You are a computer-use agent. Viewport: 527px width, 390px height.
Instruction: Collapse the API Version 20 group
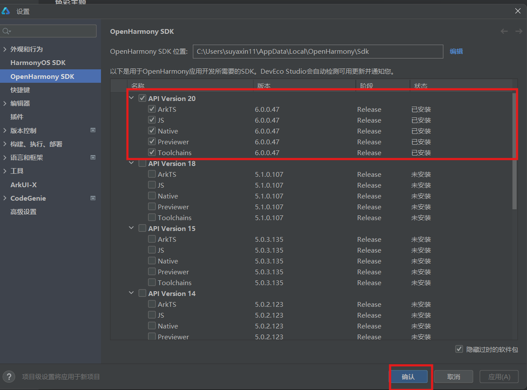tap(131, 98)
